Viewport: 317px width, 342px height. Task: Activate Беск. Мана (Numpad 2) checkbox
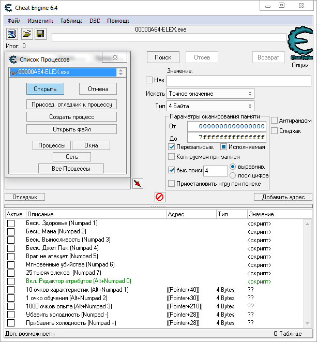click(11, 232)
